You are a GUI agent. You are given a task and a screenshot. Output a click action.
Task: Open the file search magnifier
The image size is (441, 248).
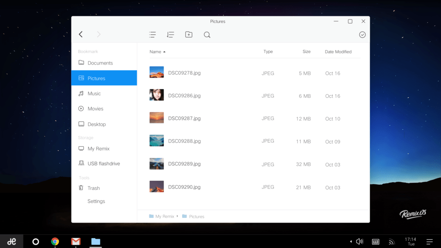pos(207,34)
